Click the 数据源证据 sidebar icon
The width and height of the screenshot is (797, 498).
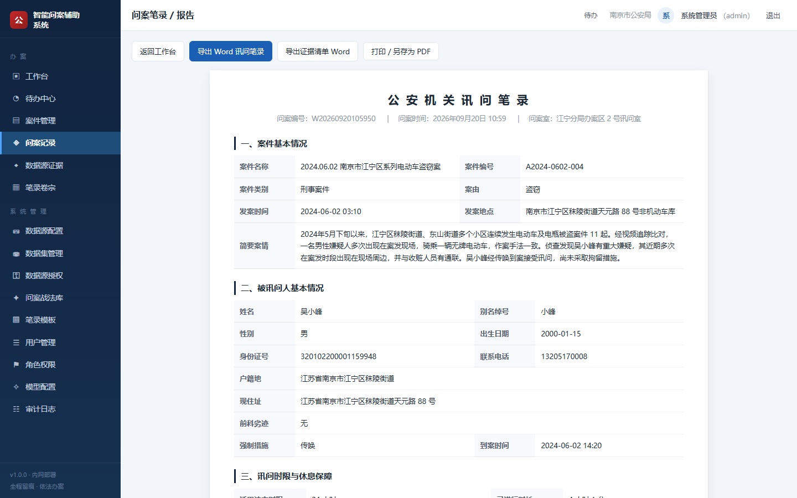click(16, 165)
